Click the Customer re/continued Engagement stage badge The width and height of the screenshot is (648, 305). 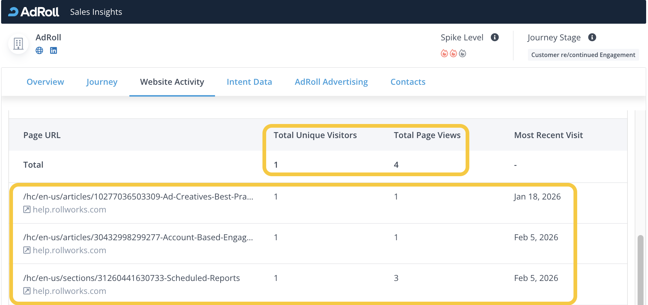click(x=583, y=55)
